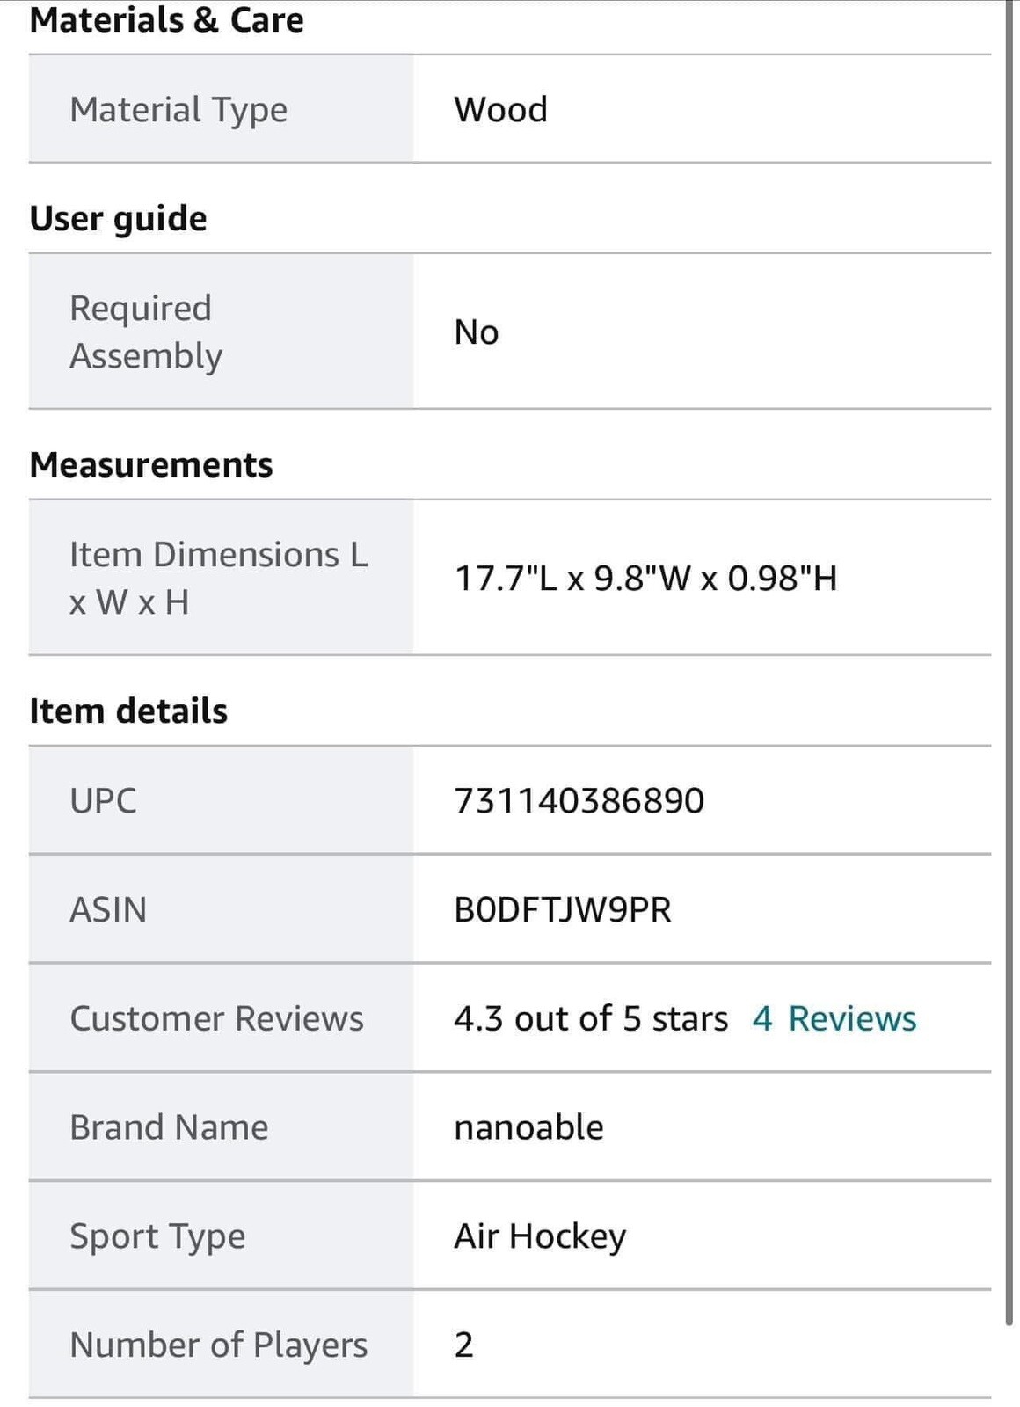Select the UPC number 731140386890

click(579, 800)
